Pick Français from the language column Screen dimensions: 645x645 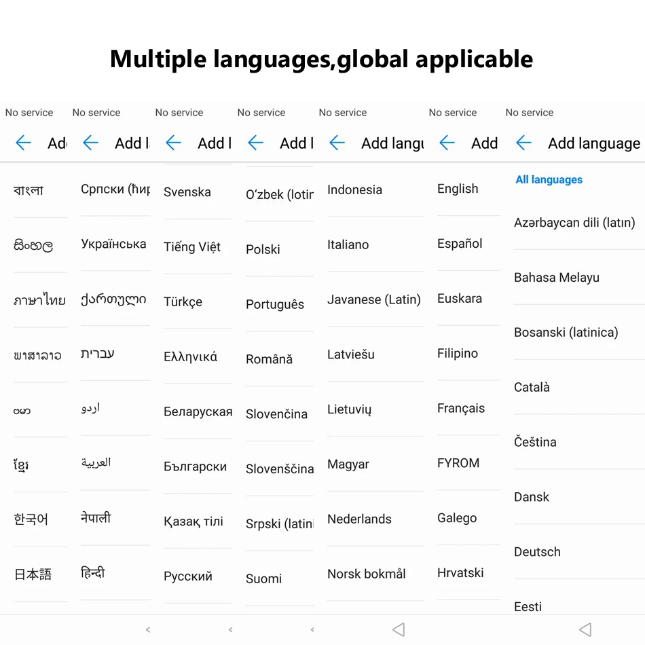(x=461, y=408)
